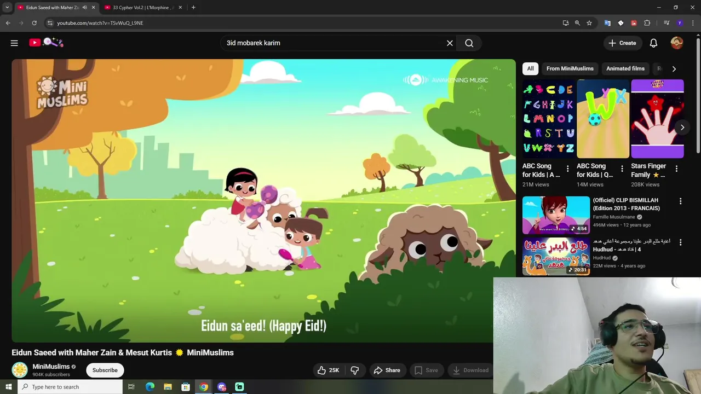The width and height of the screenshot is (701, 394).
Task: Open File Explorer from the taskbar
Action: point(168,387)
